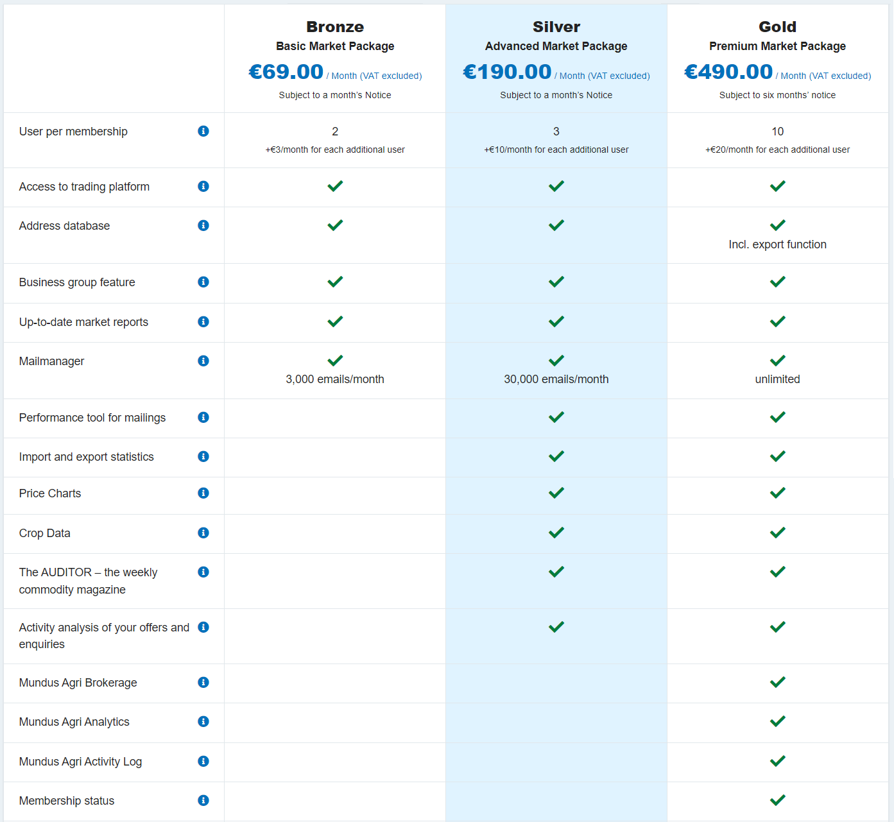Open info icon beside Mundus Agri Analytics
The image size is (894, 822).
pyautogui.click(x=203, y=721)
